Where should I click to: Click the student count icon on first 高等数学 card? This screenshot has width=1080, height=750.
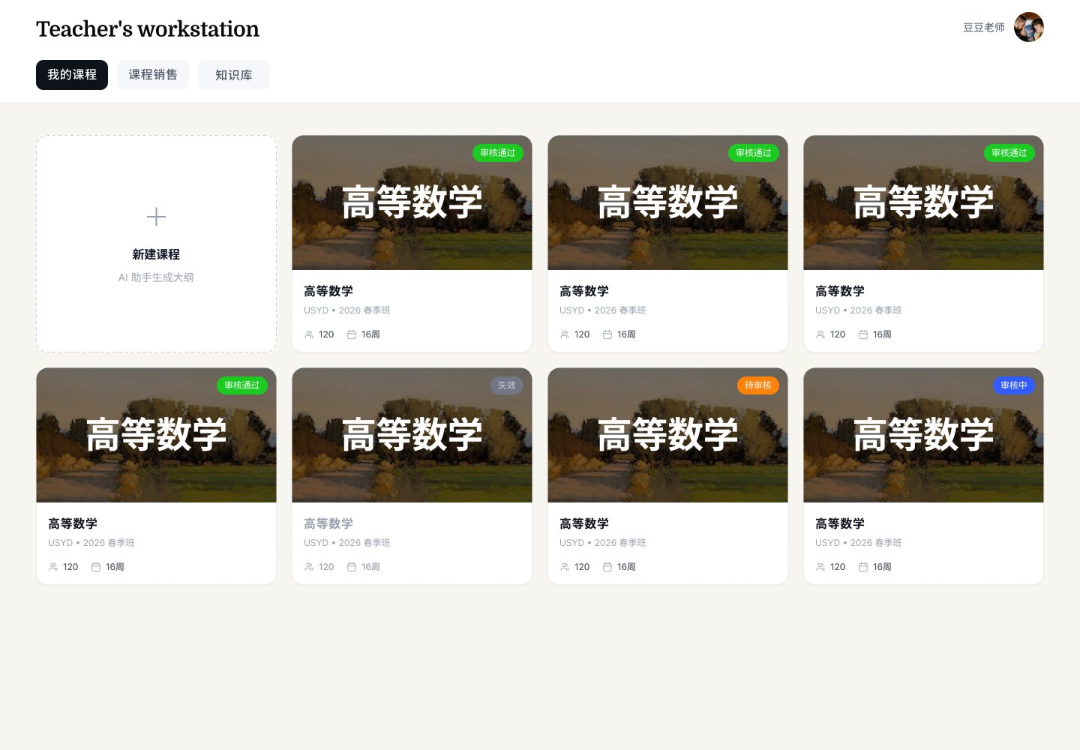(x=309, y=334)
